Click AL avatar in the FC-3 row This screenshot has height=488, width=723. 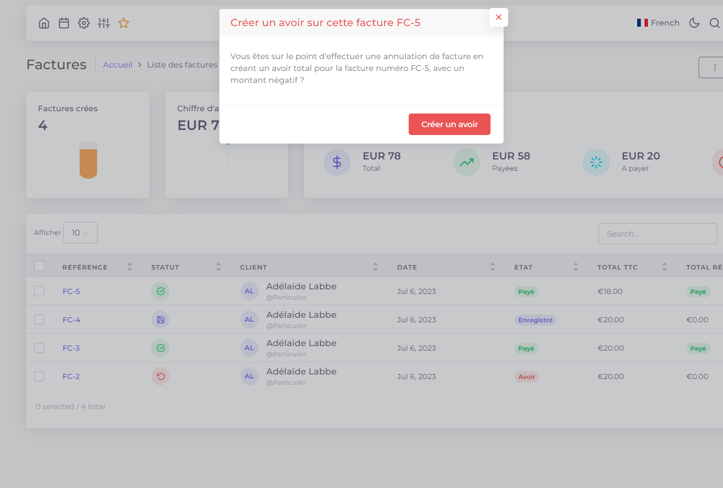coord(249,348)
